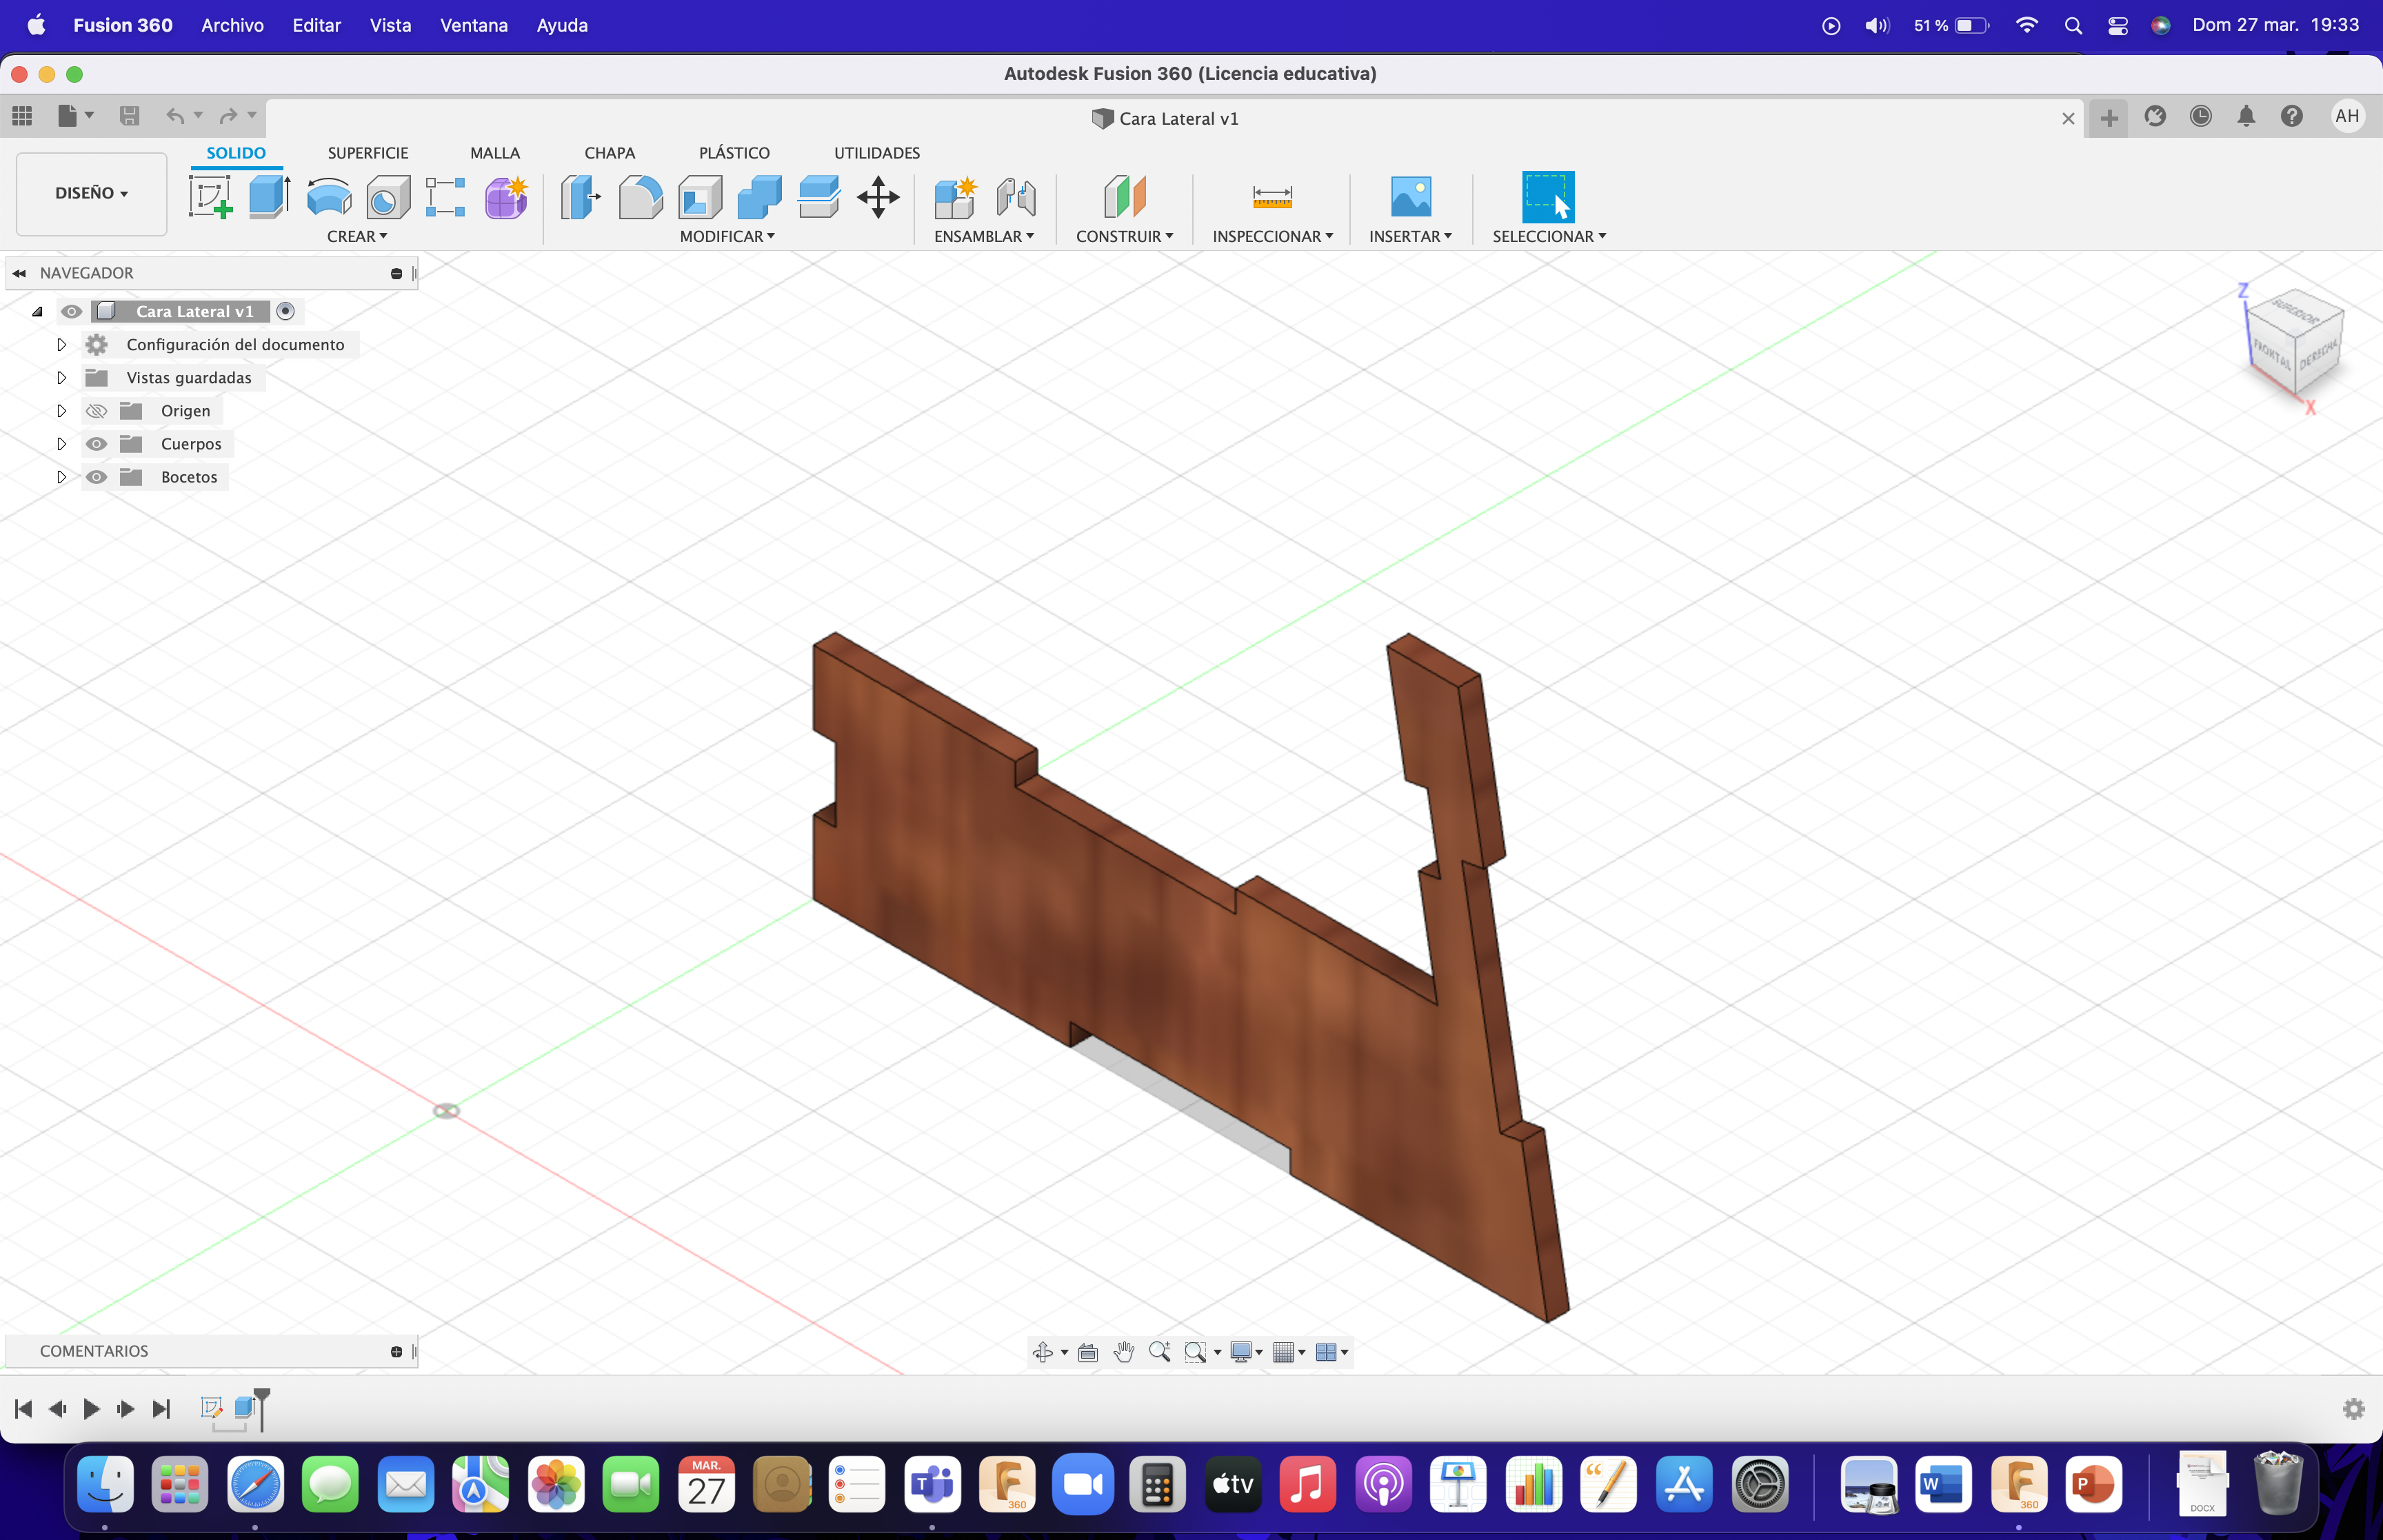This screenshot has width=2383, height=1540.
Task: Click the Redo arrow
Action: [229, 116]
